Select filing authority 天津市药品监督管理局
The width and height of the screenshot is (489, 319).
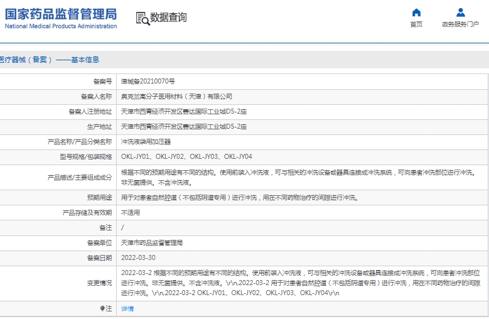(x=152, y=242)
